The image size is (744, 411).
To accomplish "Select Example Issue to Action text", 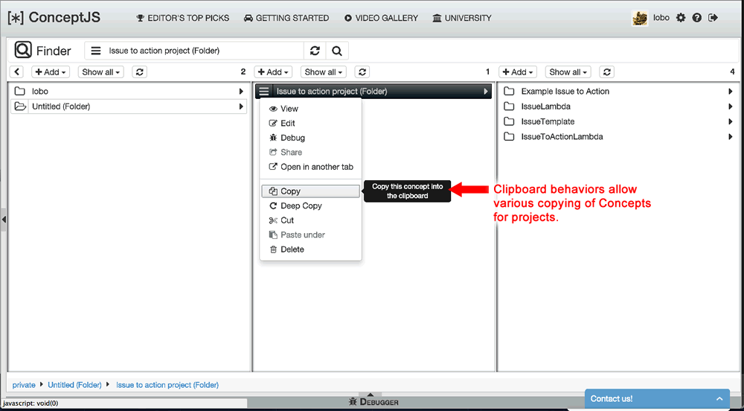I will click(565, 91).
